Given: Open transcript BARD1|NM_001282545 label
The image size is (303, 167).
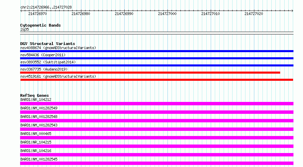Looking at the screenshot, I should [x=39, y=159].
